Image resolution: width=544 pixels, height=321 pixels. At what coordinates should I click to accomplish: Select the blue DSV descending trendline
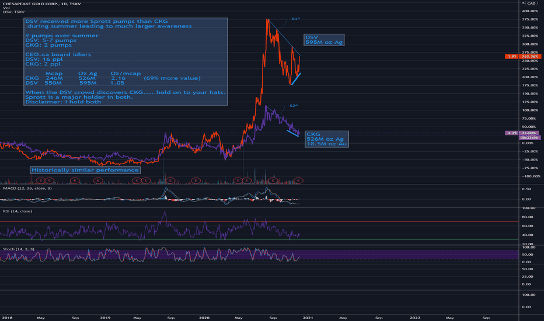click(284, 38)
